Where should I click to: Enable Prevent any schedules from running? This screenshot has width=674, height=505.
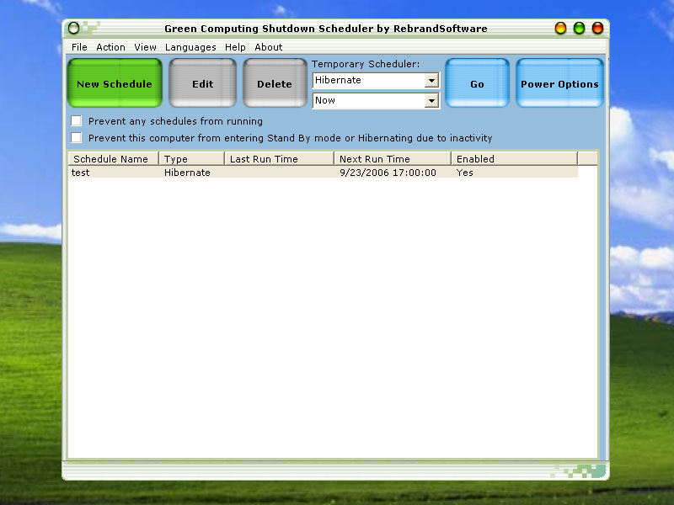click(x=77, y=121)
